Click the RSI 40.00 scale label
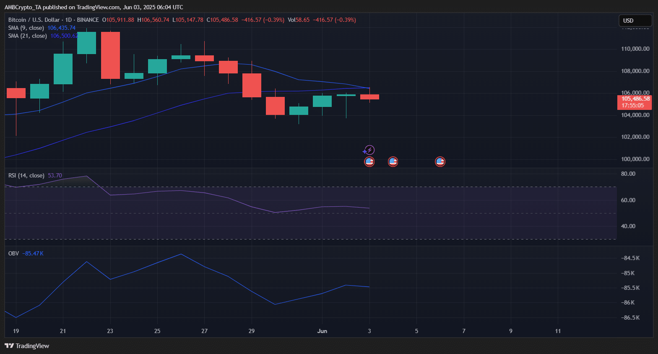This screenshot has height=354, width=658. pos(628,226)
